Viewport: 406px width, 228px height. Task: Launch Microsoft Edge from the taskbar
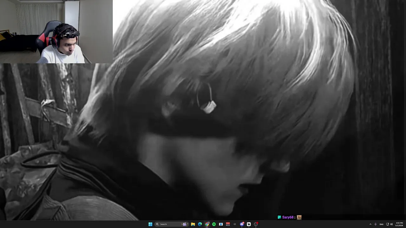pos(200,224)
